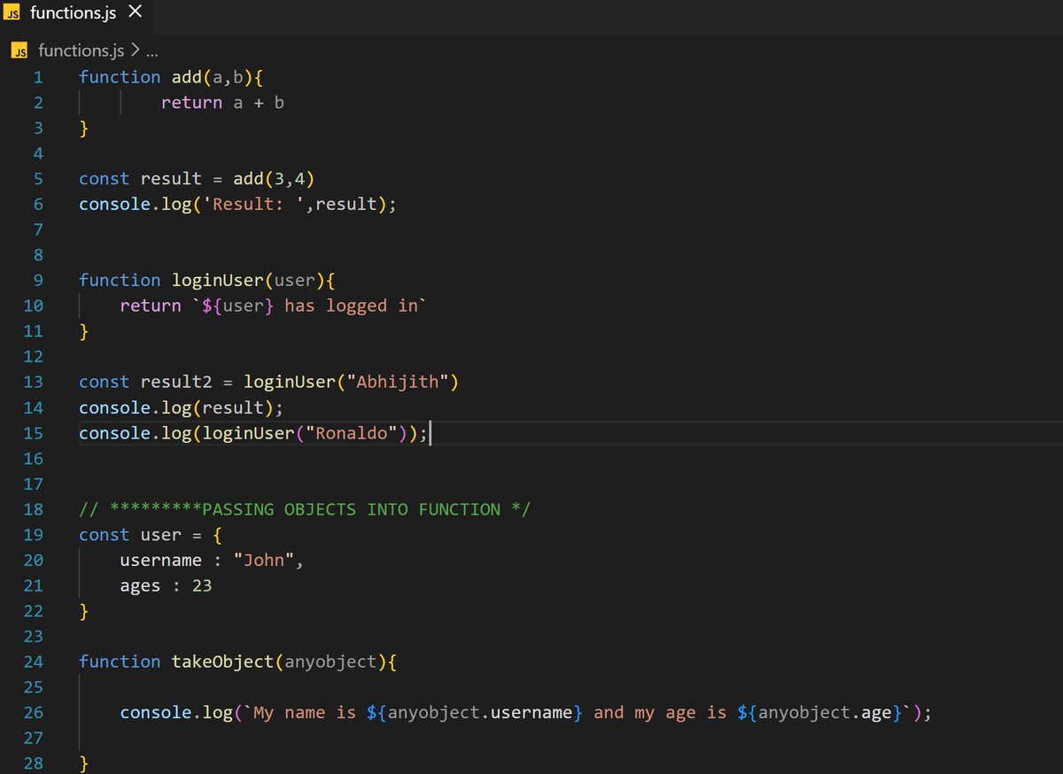Viewport: 1063px width, 774px height.
Task: Click the "Ronaldo" string argument
Action: pyautogui.click(x=352, y=433)
